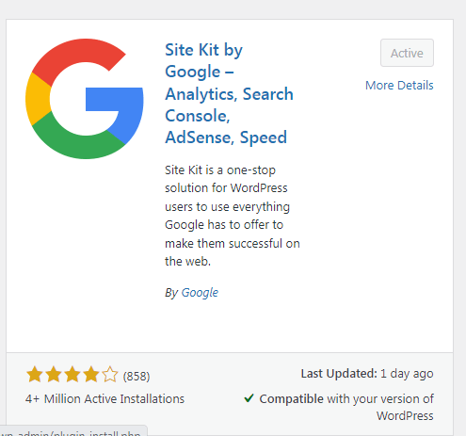
Task: Click the empty fifth rating star
Action: pyautogui.click(x=110, y=375)
